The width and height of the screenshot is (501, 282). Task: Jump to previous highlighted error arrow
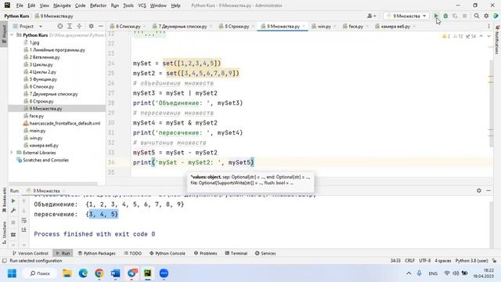pos(481,36)
